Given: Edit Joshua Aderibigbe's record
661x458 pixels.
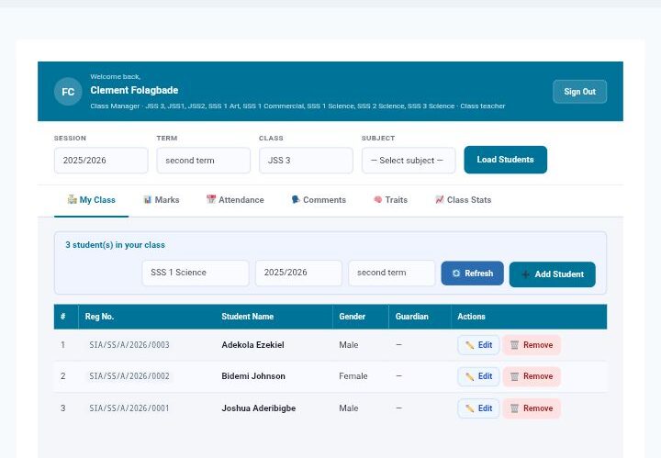Looking at the screenshot, I should click(x=478, y=408).
